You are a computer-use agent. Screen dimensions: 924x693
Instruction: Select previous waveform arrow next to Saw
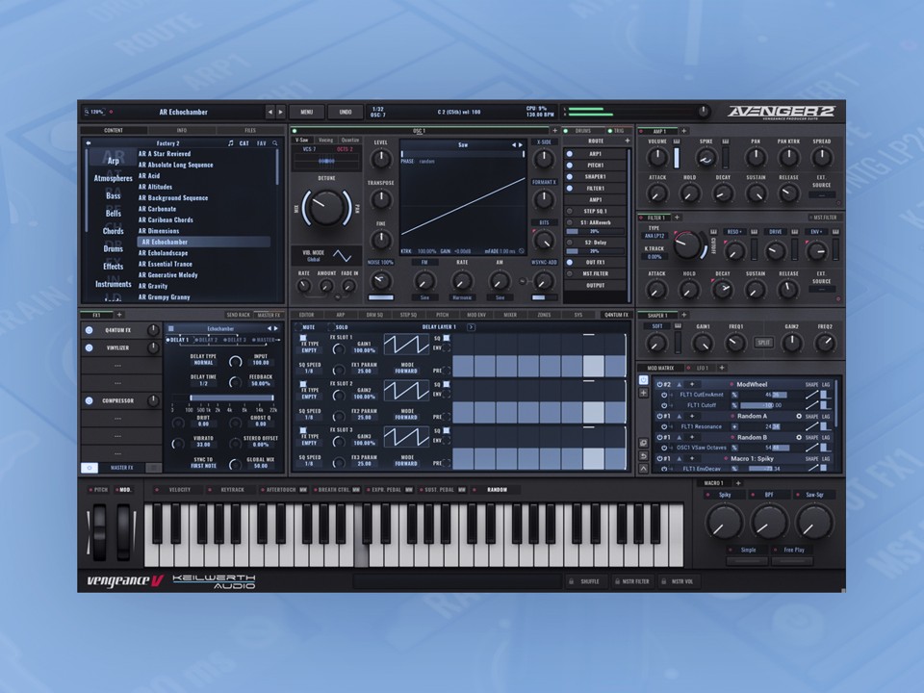[x=513, y=145]
